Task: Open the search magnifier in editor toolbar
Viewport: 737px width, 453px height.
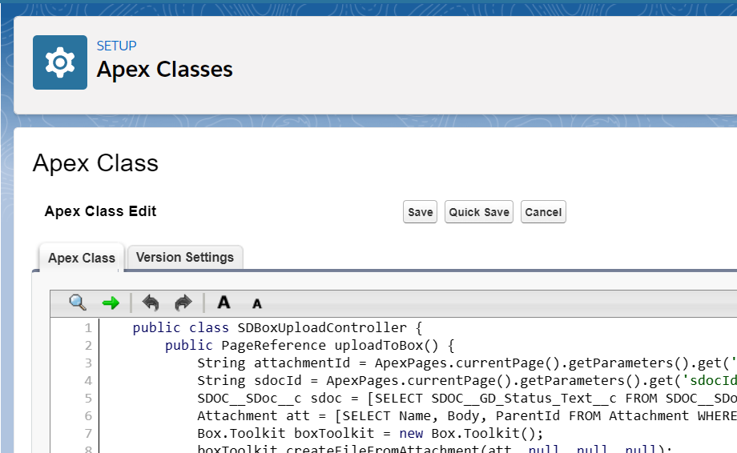Action: tap(78, 303)
